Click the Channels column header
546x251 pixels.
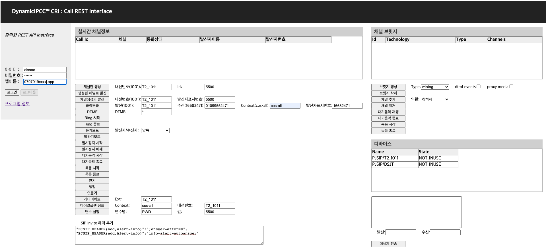[x=514, y=40]
